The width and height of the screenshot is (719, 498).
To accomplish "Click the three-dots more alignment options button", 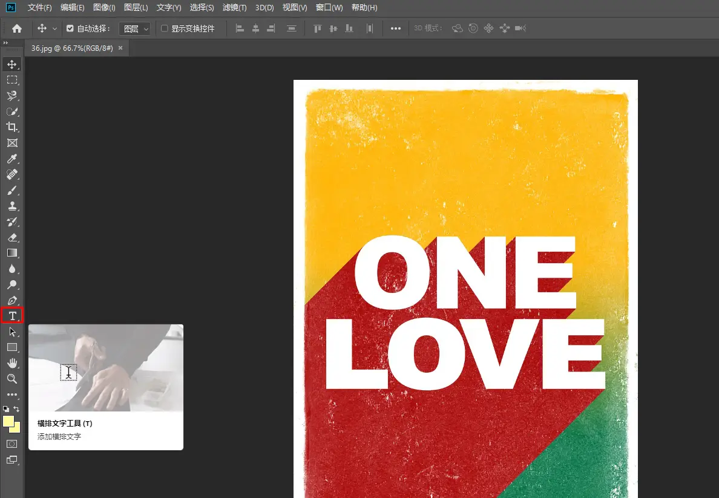I will pos(395,28).
